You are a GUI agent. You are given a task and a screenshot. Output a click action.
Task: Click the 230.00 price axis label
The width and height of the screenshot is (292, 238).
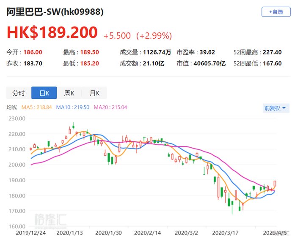point(17,119)
